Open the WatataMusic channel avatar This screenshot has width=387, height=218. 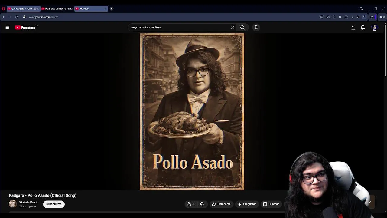tap(13, 204)
